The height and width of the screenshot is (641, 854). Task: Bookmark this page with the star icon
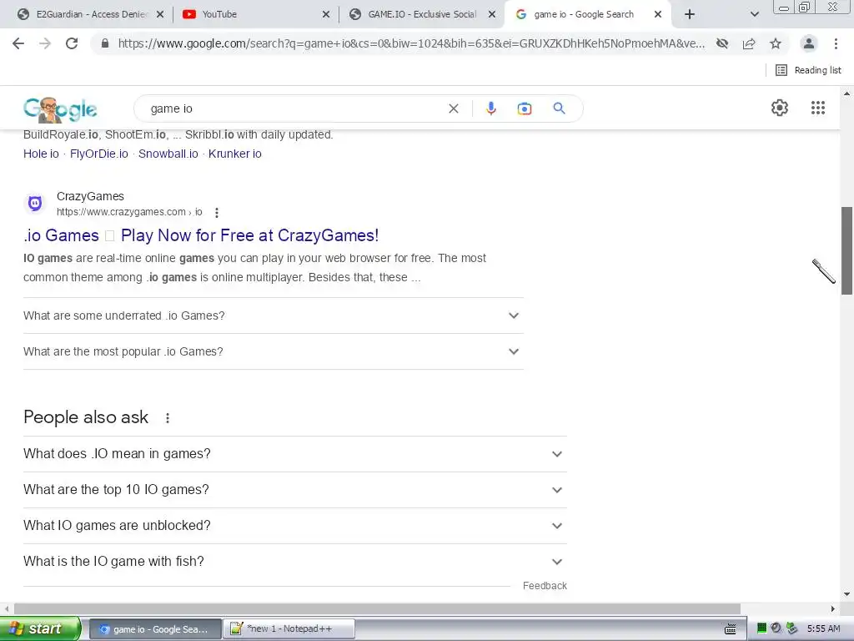point(776,43)
